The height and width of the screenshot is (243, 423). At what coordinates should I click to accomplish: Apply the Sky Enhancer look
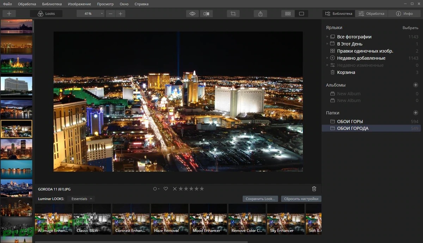click(286, 219)
